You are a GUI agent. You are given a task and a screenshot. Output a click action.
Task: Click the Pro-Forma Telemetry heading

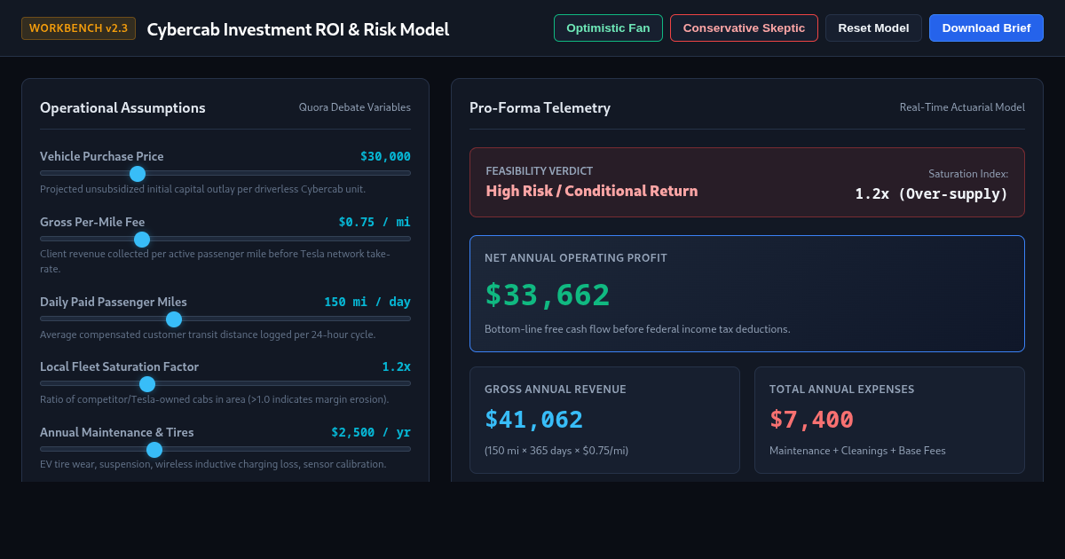tap(540, 107)
